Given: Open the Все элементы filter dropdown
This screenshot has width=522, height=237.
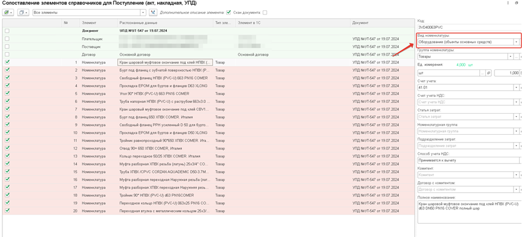Looking at the screenshot, I should coord(143,13).
